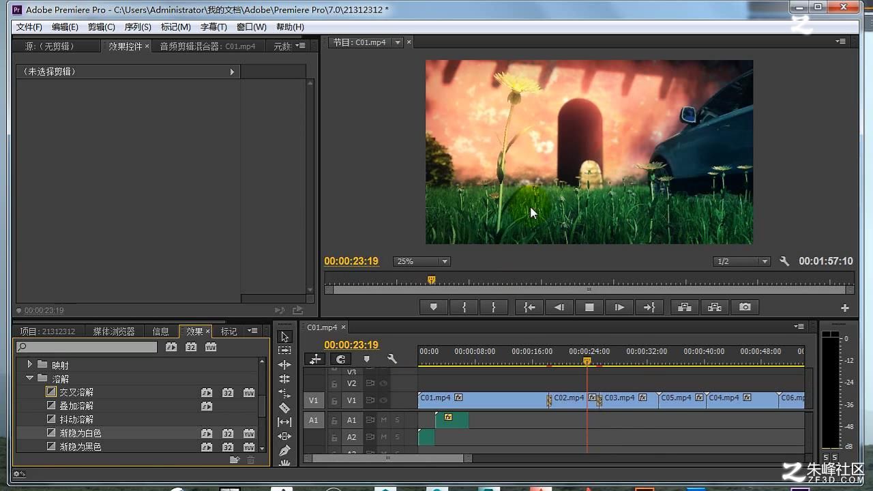Toggle V1 track output eye

(x=384, y=401)
